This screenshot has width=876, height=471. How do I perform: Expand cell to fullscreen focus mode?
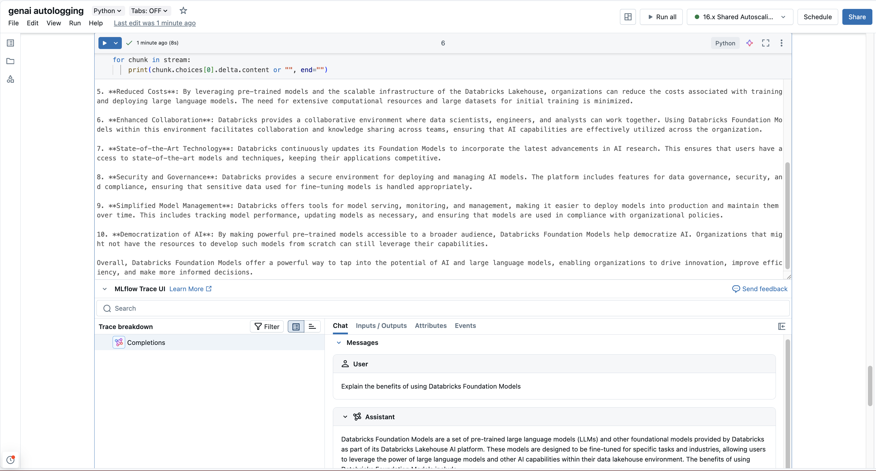pos(766,43)
